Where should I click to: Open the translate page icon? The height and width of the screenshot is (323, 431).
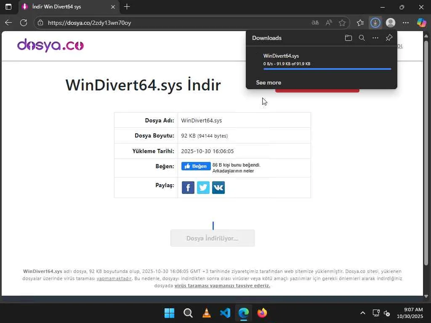click(315, 23)
